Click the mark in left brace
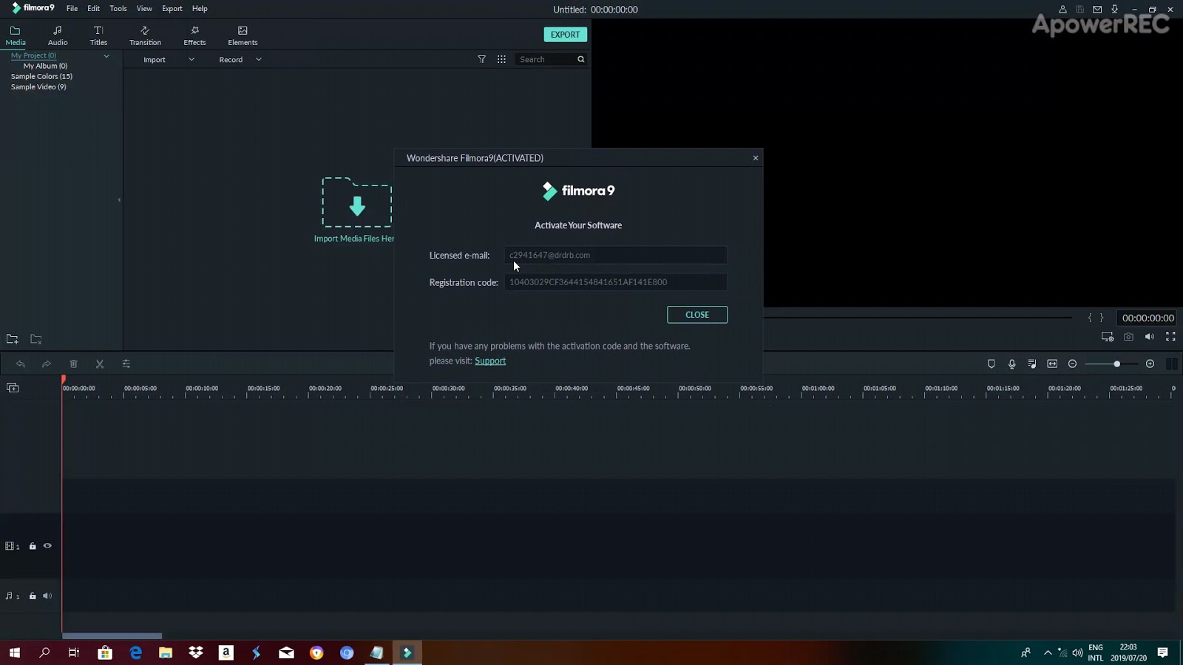This screenshot has height=665, width=1183. [1090, 318]
